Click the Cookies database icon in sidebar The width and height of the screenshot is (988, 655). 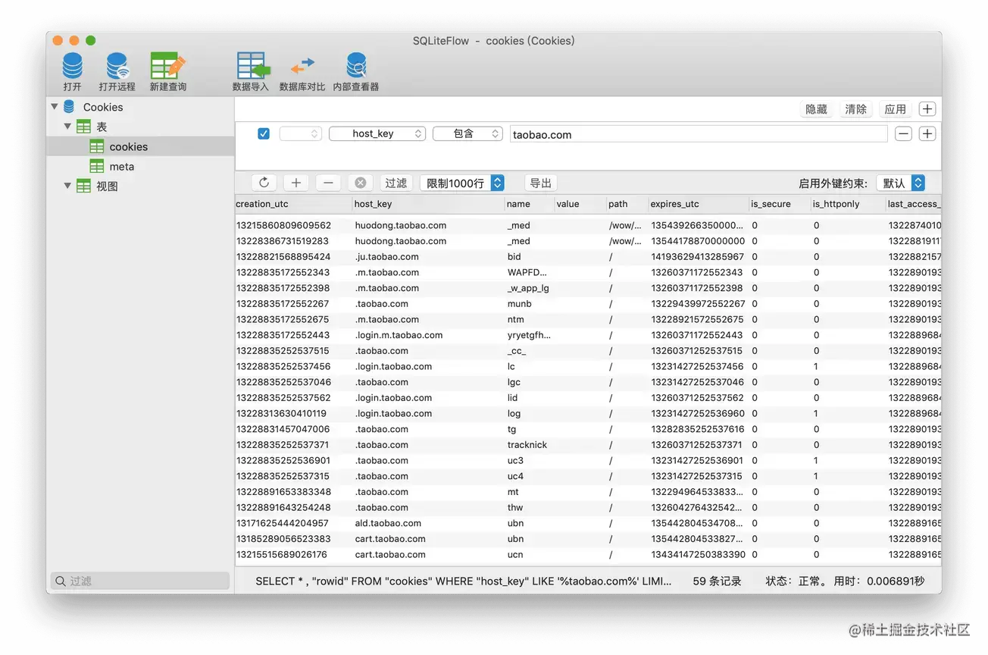coord(70,107)
